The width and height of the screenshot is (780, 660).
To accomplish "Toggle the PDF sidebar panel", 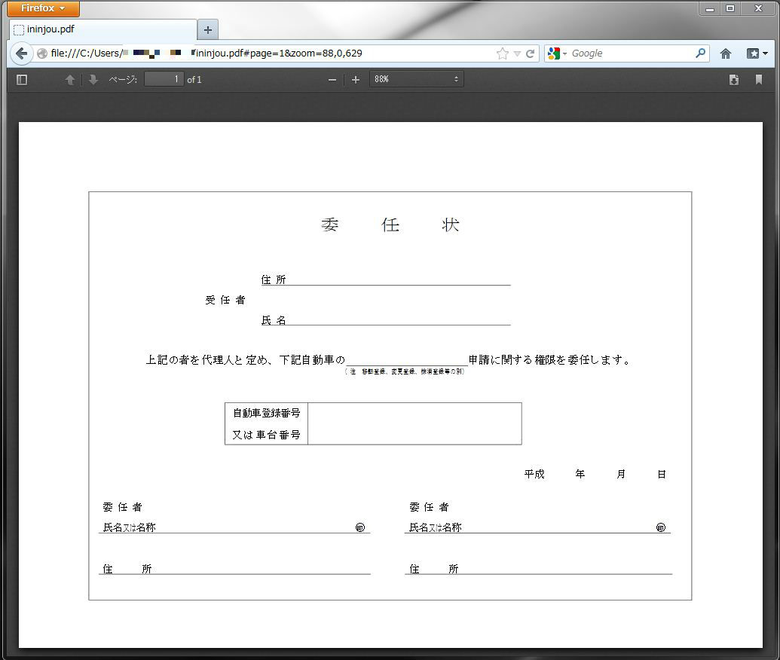I will (x=22, y=80).
